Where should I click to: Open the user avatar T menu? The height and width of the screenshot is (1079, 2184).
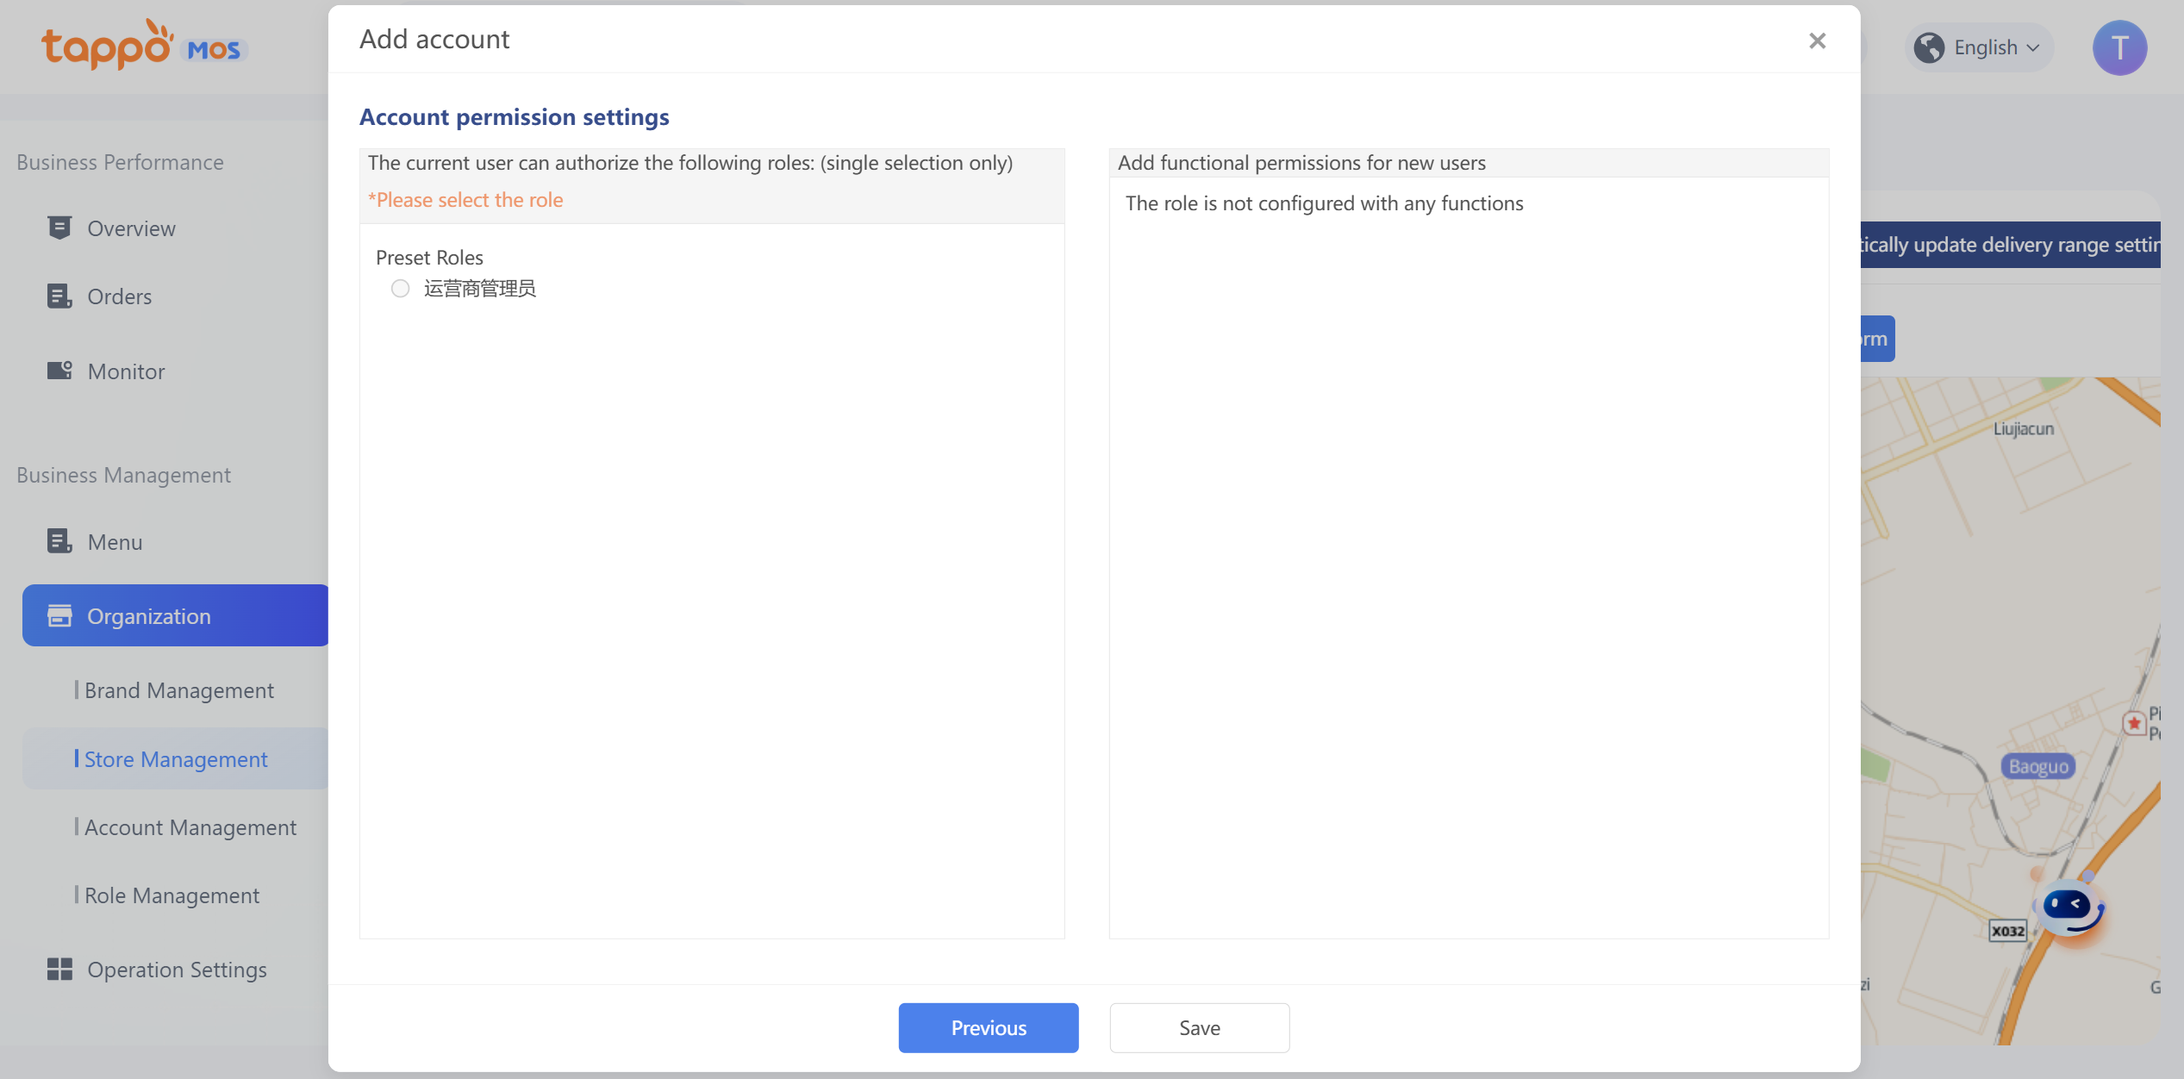(x=2119, y=47)
